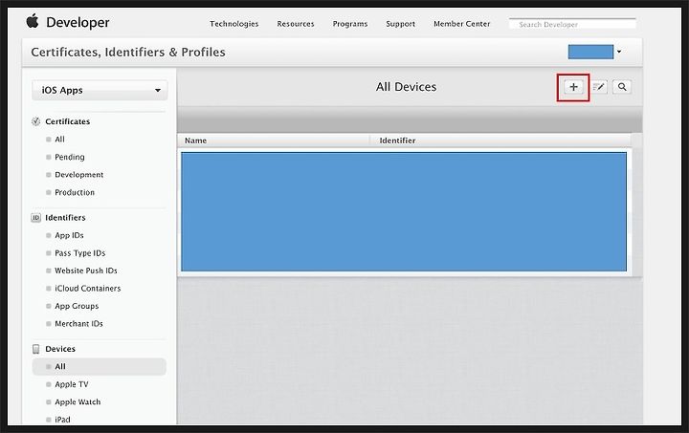Show All certificates
The image size is (689, 433).
[x=59, y=139]
